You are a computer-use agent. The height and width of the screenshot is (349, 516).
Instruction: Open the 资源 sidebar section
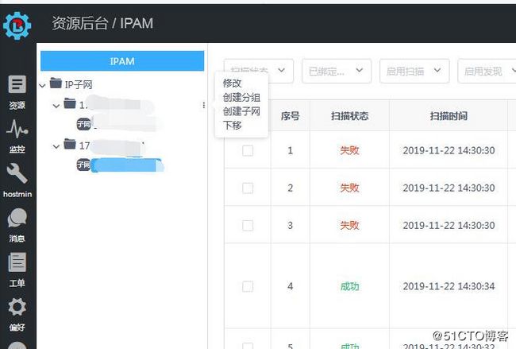point(17,92)
